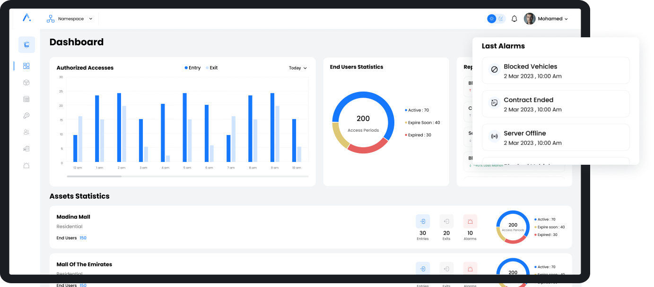Click the Alarms icon for Madina Mall
Viewport: 654px width, 287px height.
click(x=470, y=221)
